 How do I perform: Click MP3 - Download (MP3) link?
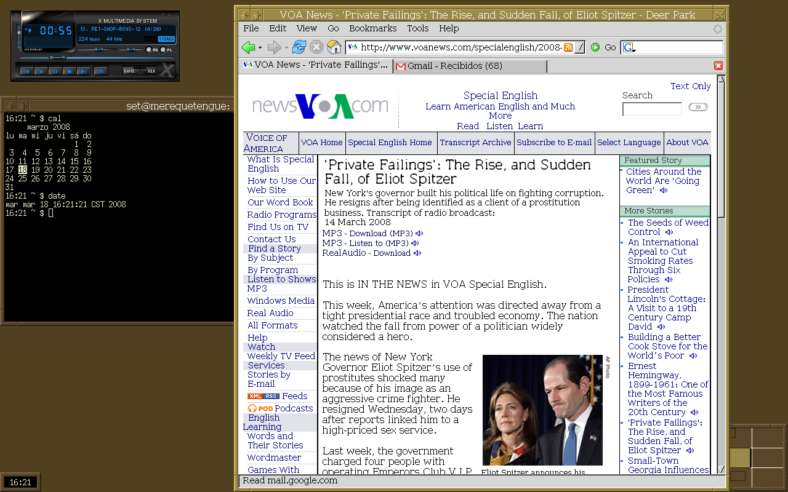368,233
